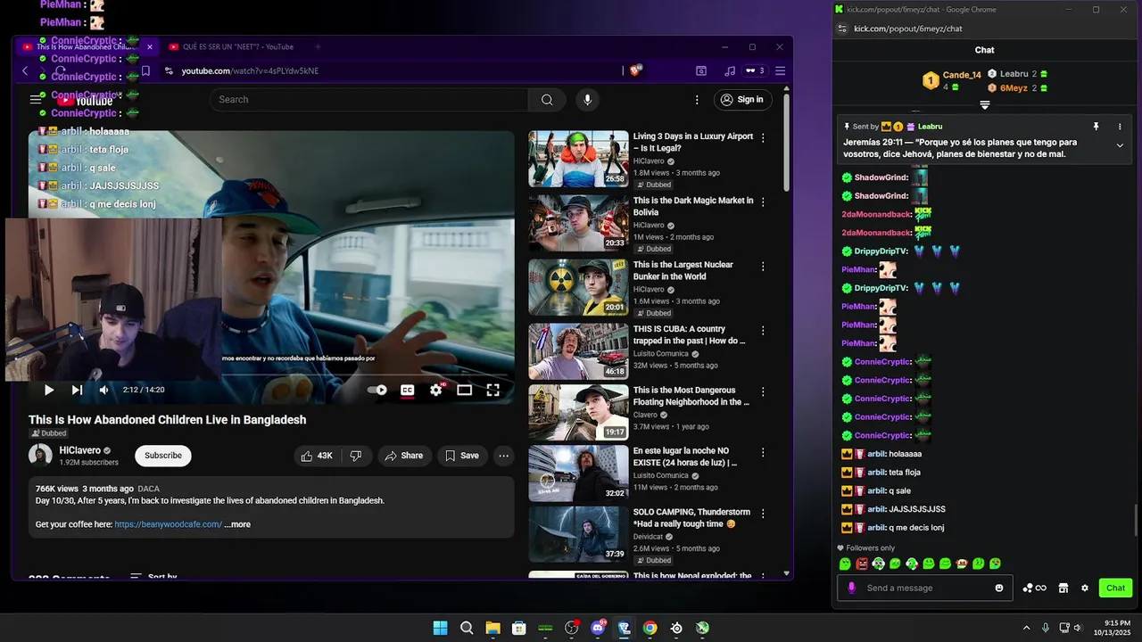This screenshot has width=1142, height=642.
Task: Show hidden system tray icons
Action: tap(1026, 628)
